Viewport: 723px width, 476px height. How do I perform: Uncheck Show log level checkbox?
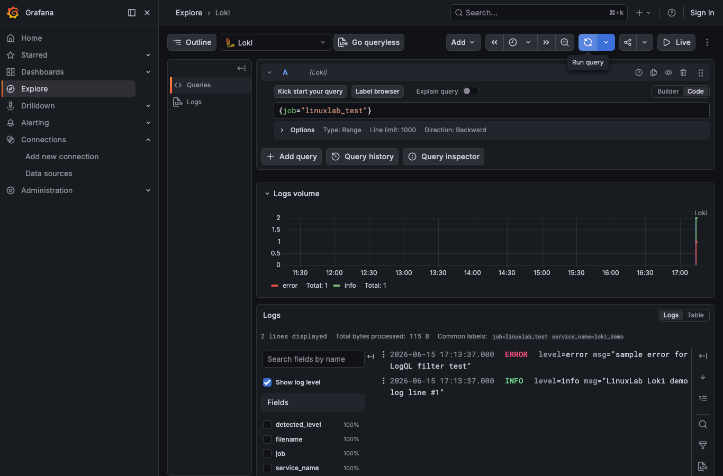click(x=267, y=382)
